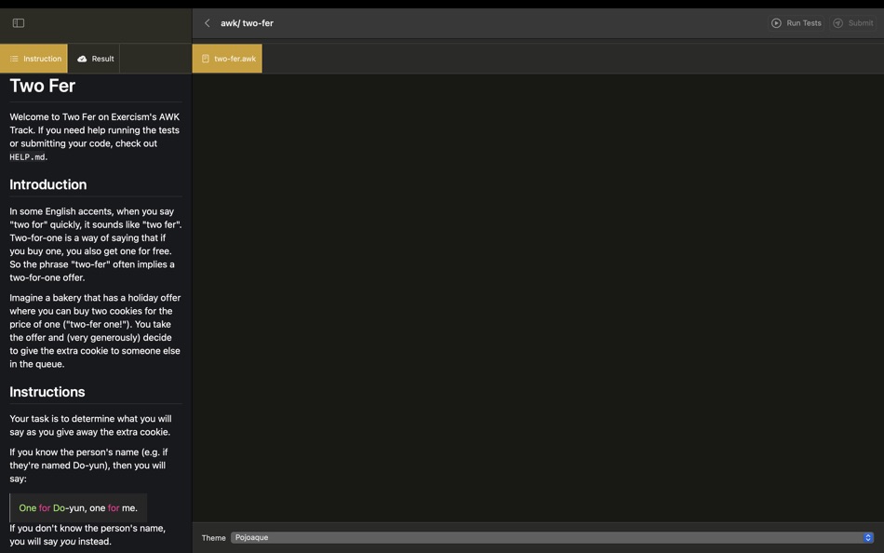The image size is (884, 553).
Task: Go back using the chevron arrow
Action: (x=207, y=23)
